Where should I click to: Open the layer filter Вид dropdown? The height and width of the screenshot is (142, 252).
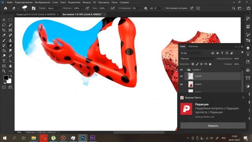click(191, 53)
